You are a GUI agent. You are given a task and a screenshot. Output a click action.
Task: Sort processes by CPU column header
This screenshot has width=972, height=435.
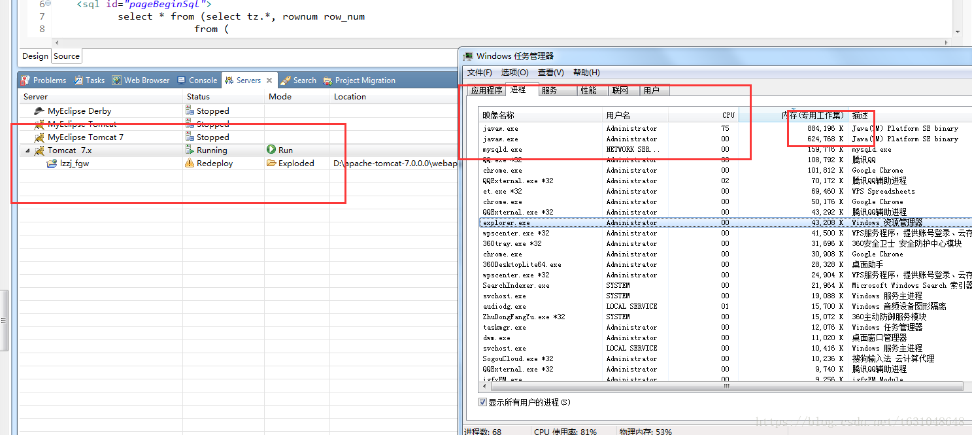click(704, 115)
